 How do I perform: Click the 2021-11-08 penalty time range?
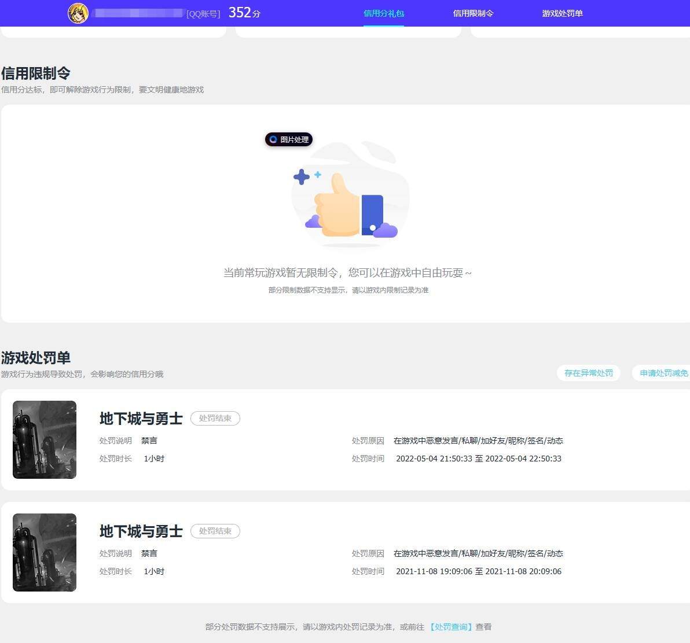(478, 572)
